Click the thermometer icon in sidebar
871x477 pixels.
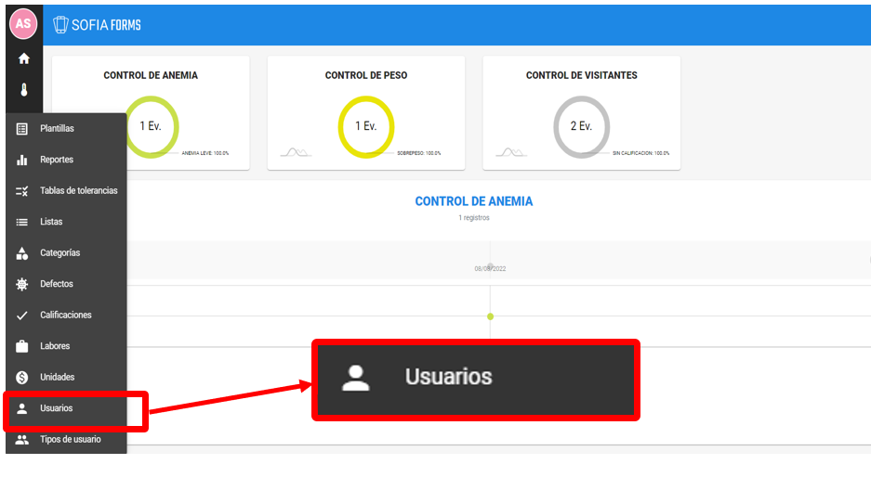pyautogui.click(x=23, y=91)
